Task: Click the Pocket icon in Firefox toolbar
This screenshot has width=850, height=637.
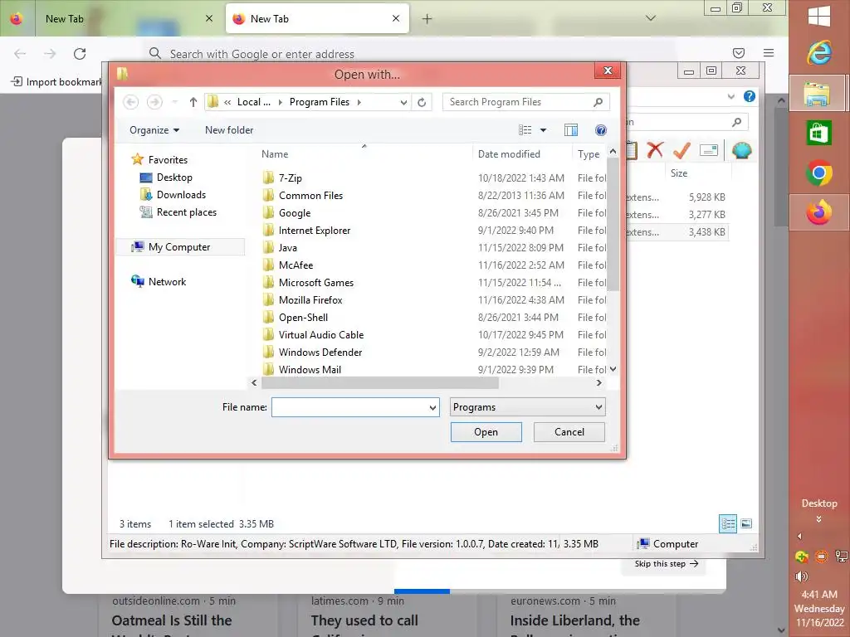Action: point(738,53)
